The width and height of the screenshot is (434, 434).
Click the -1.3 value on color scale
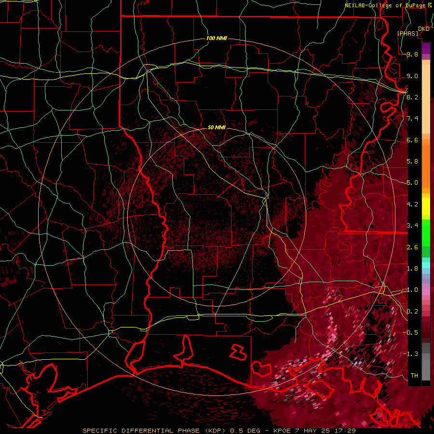[x=410, y=354]
